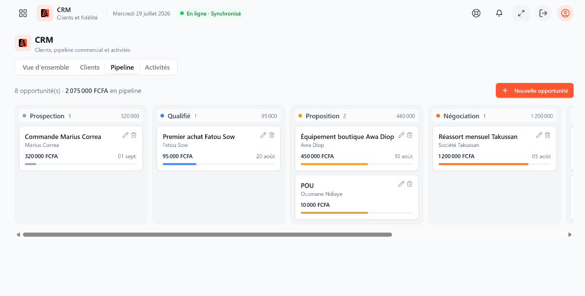Click the 2 075 000 FCFA pipeline total
Image resolution: width=585 pixels, height=296 pixels.
click(x=87, y=91)
